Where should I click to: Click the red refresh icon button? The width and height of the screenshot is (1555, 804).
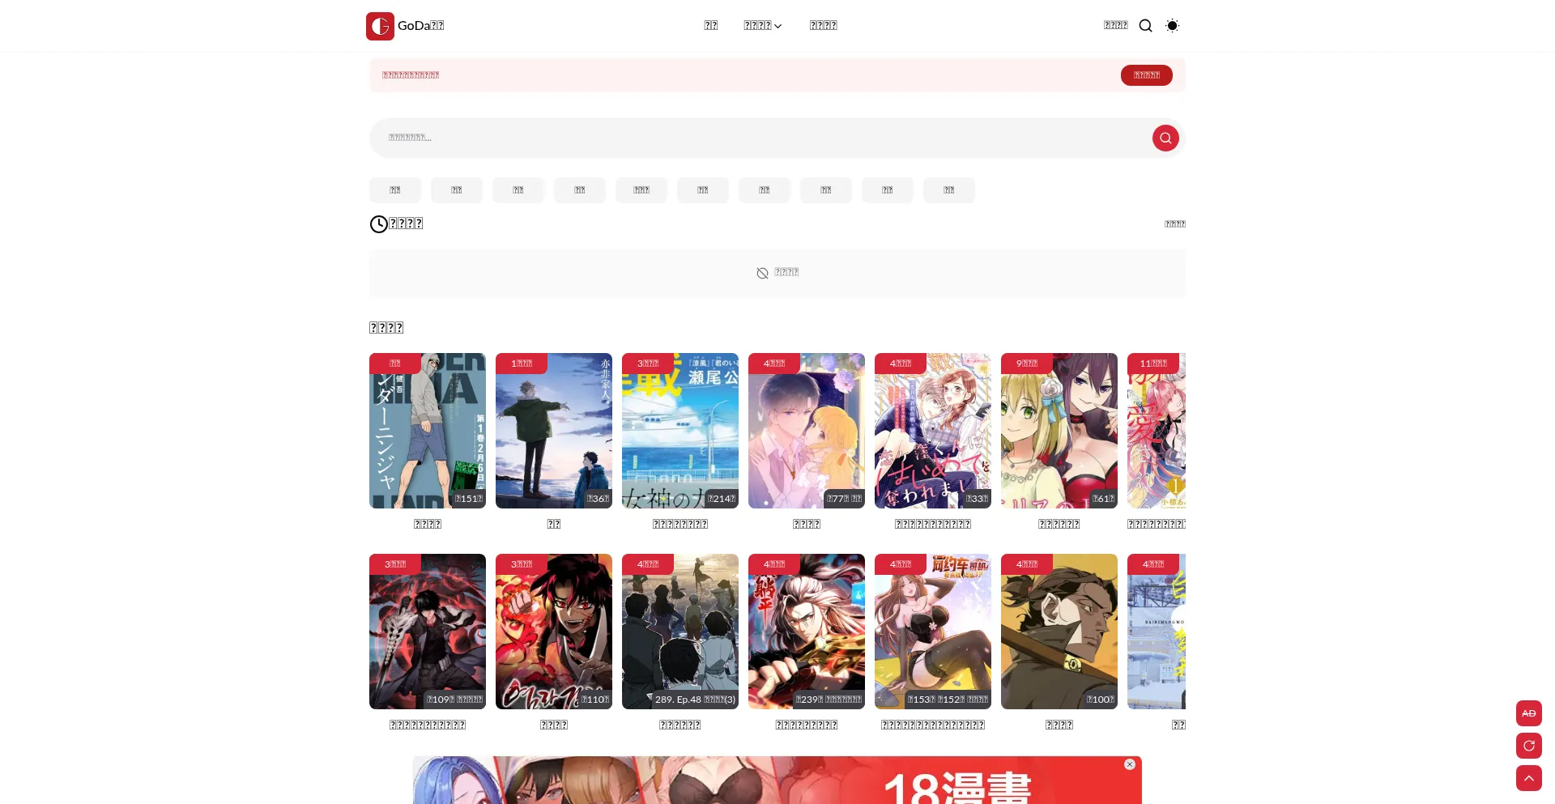1528,746
